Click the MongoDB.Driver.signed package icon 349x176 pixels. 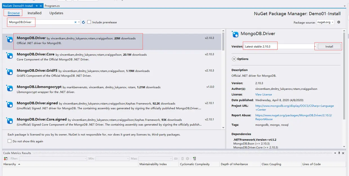(x=10, y=105)
